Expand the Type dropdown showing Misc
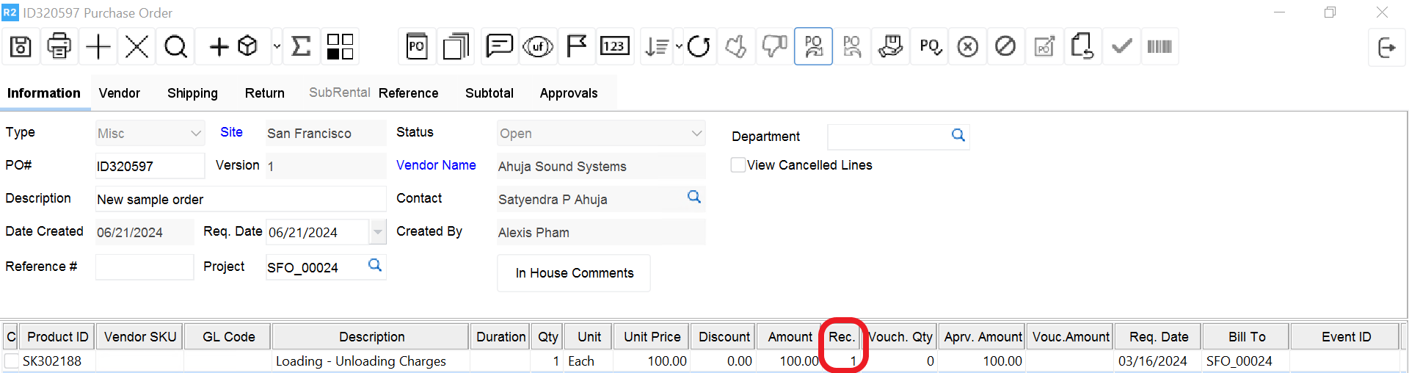The height and width of the screenshot is (373, 1409). 195,134
